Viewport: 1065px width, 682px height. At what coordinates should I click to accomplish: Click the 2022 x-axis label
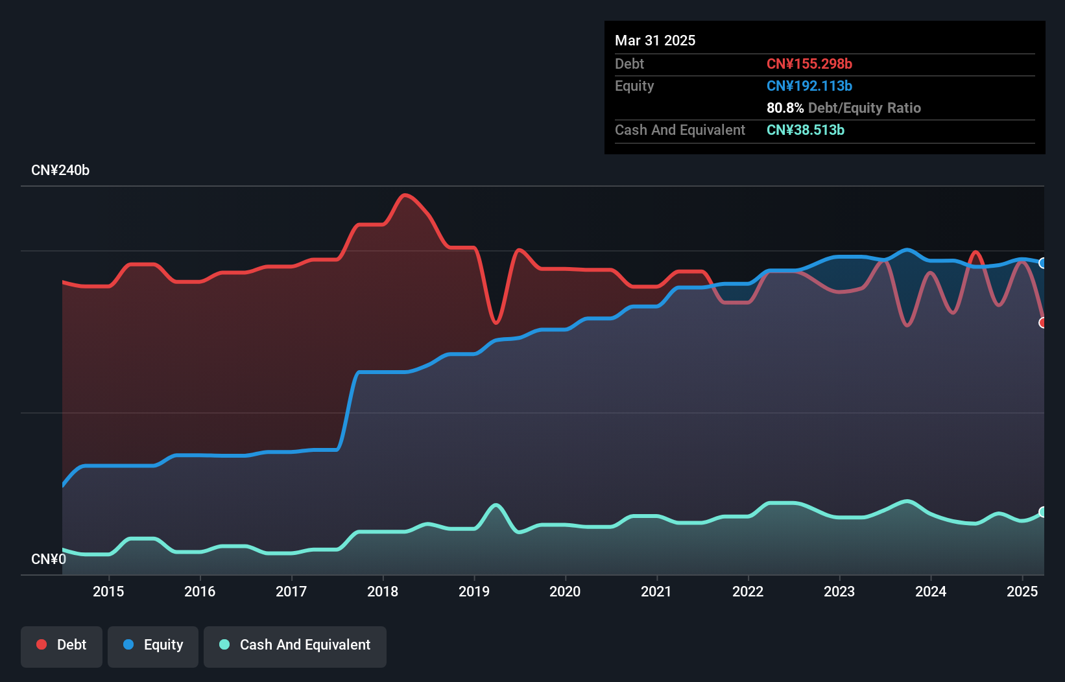[x=748, y=591]
